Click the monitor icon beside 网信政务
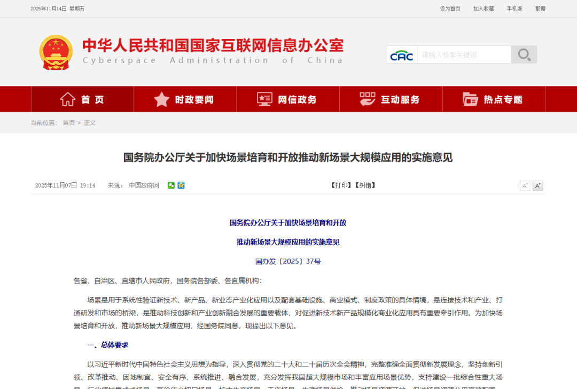577x389 pixels. 263,98
